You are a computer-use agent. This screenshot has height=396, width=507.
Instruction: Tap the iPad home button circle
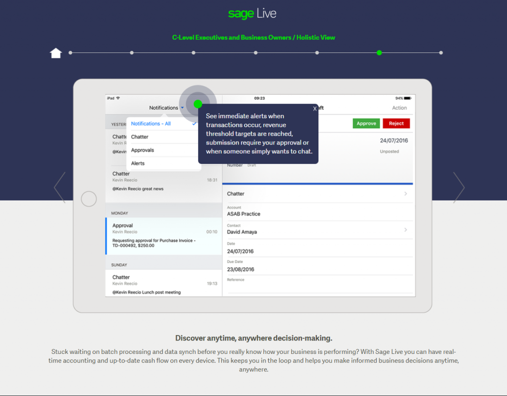[x=89, y=199]
